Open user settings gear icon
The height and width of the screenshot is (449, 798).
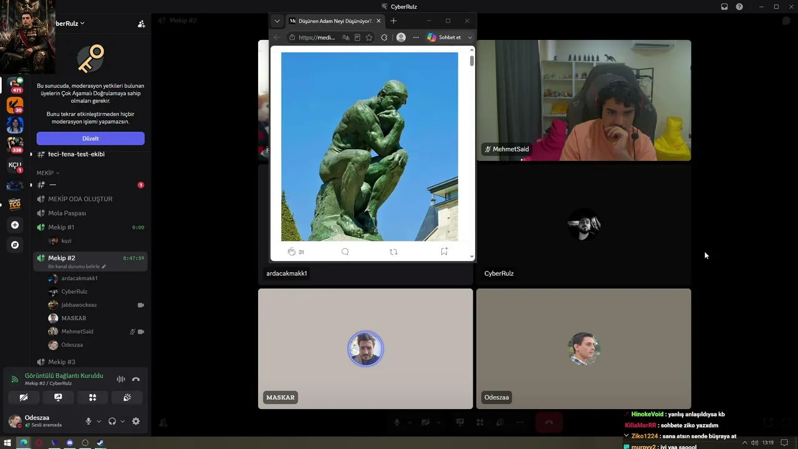[136, 421]
